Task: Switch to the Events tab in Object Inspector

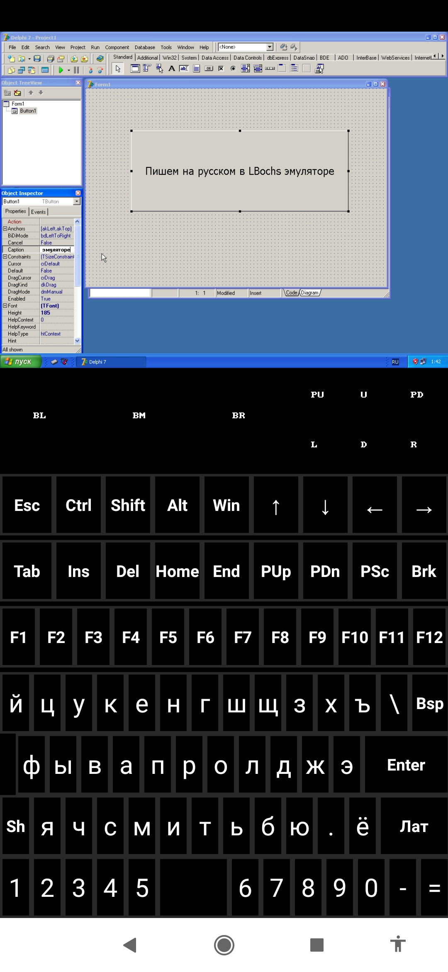Action: tap(39, 212)
